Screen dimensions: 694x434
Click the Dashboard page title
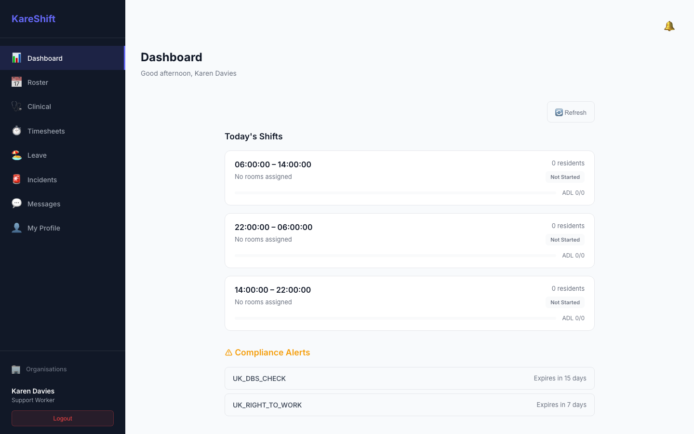point(172,57)
